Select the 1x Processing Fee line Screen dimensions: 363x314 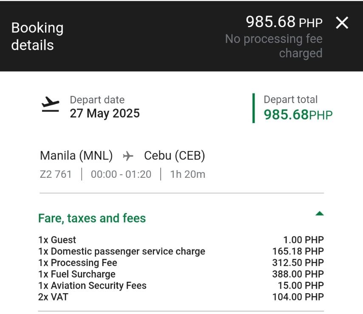[77, 263]
